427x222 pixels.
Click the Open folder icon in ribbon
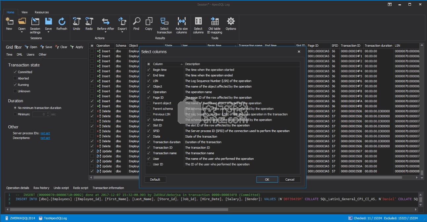coord(22,22)
